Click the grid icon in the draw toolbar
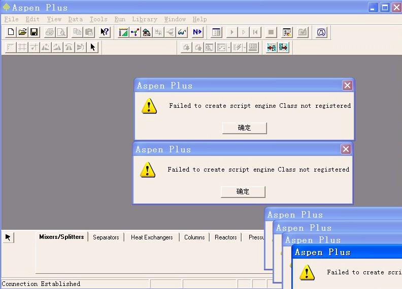402x289 pixels. 22,47
